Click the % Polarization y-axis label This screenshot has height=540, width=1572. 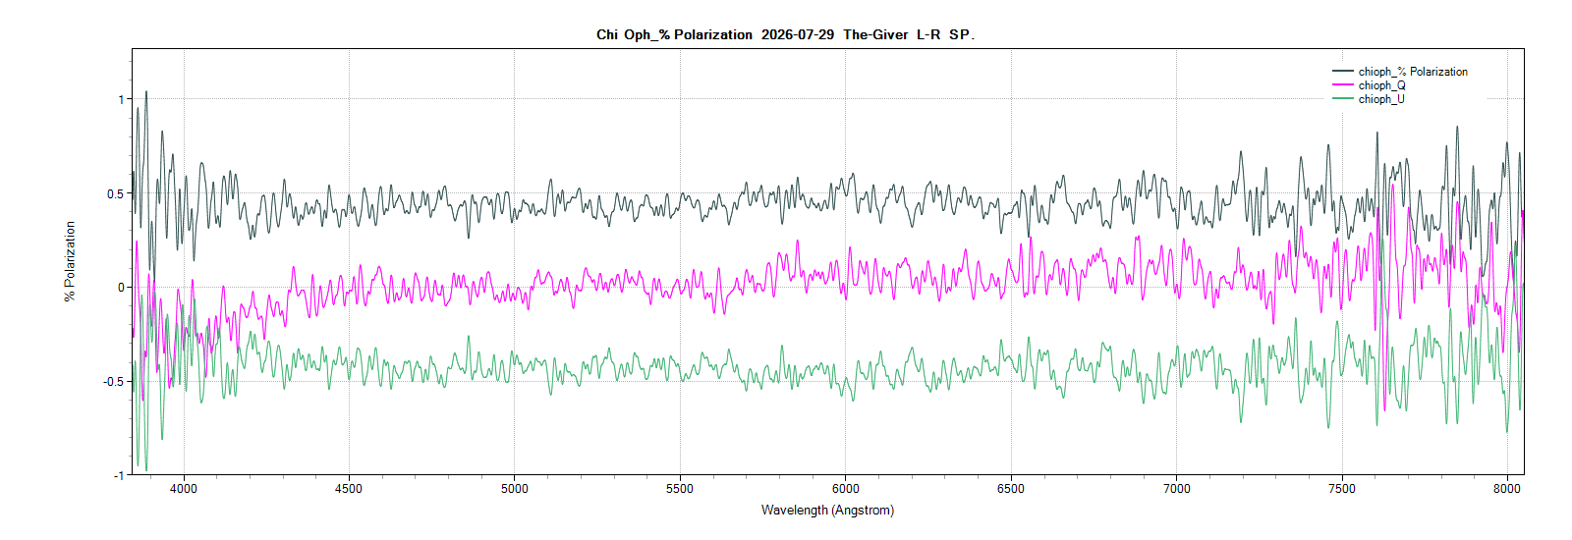click(x=70, y=261)
